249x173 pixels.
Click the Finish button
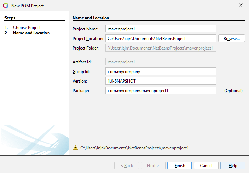coord(180,165)
